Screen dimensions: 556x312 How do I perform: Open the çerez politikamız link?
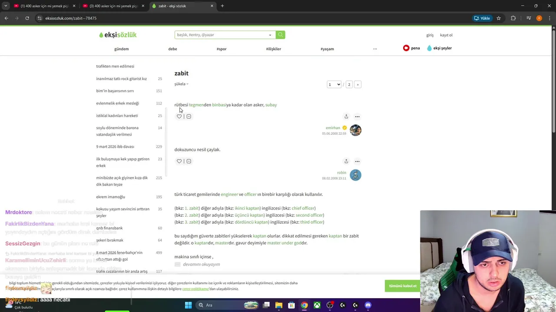pyautogui.click(x=195, y=289)
